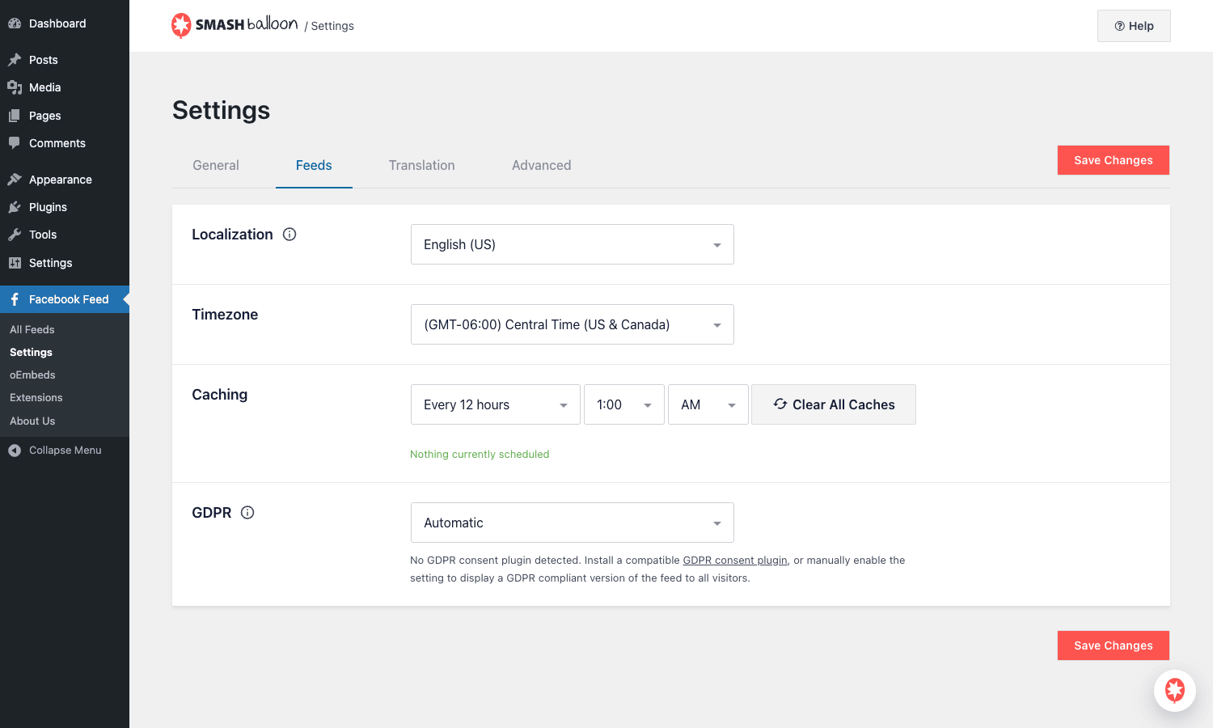Switch to the Advanced tab

pos(542,165)
